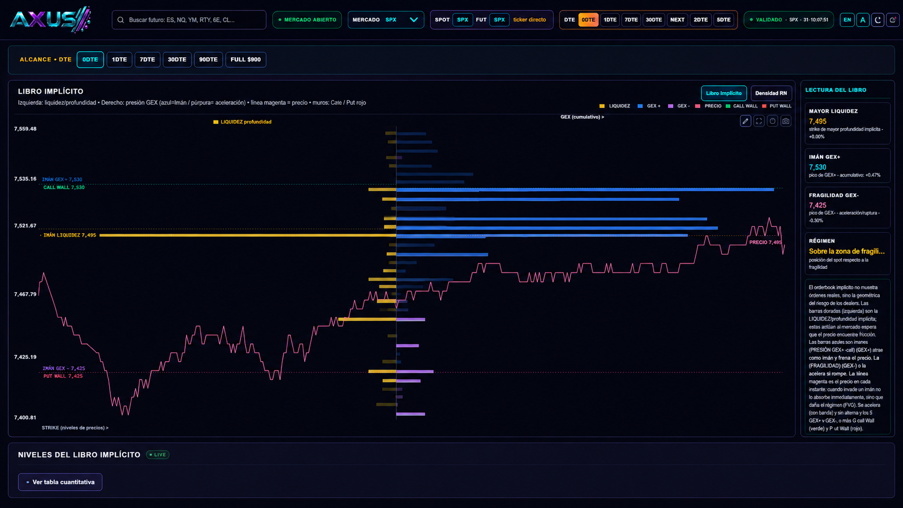
Task: Choose 90DTE in Alcance DTE row
Action: pyautogui.click(x=208, y=59)
